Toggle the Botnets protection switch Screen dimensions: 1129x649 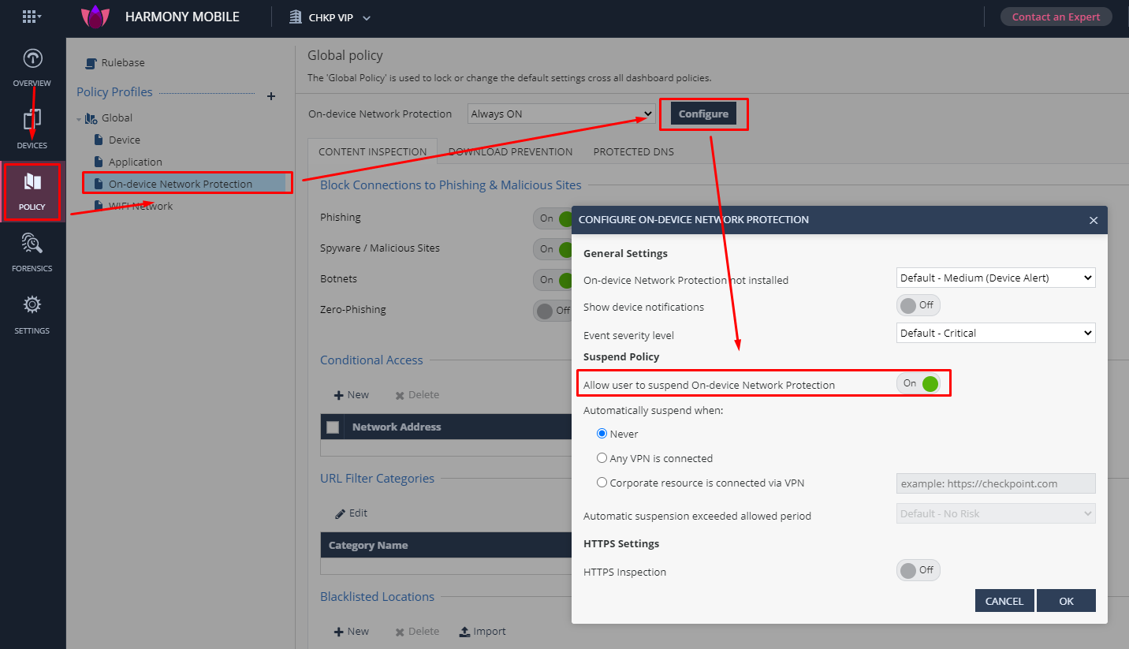point(553,279)
